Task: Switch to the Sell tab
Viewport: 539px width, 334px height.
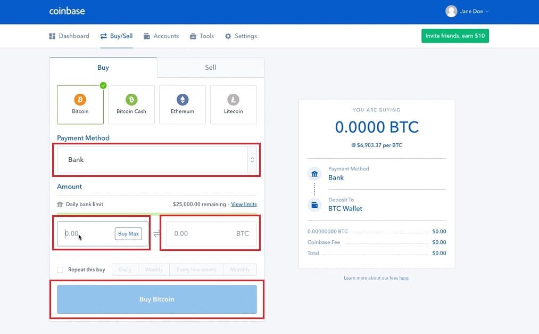Action: (211, 68)
